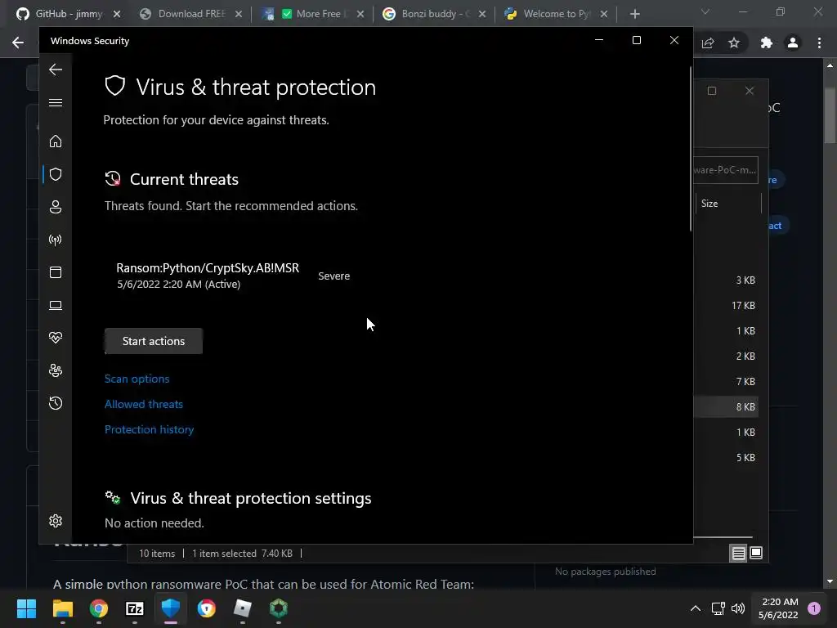Open Allowed threats link
This screenshot has height=628, width=837.
(x=144, y=404)
